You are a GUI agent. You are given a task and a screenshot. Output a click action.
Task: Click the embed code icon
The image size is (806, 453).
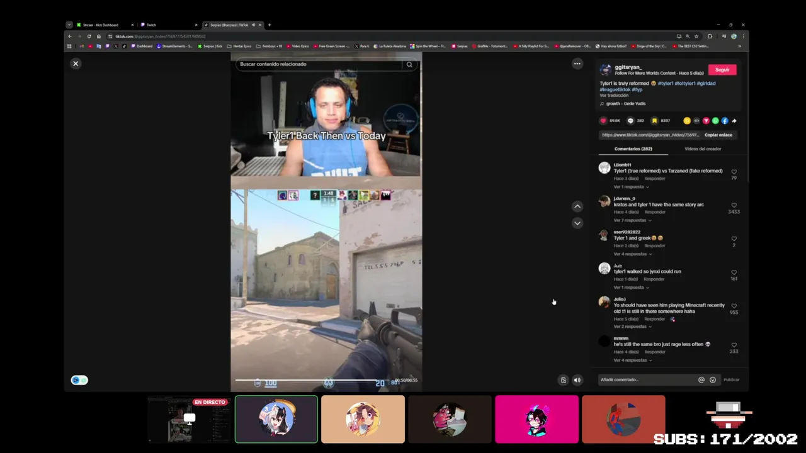696,121
